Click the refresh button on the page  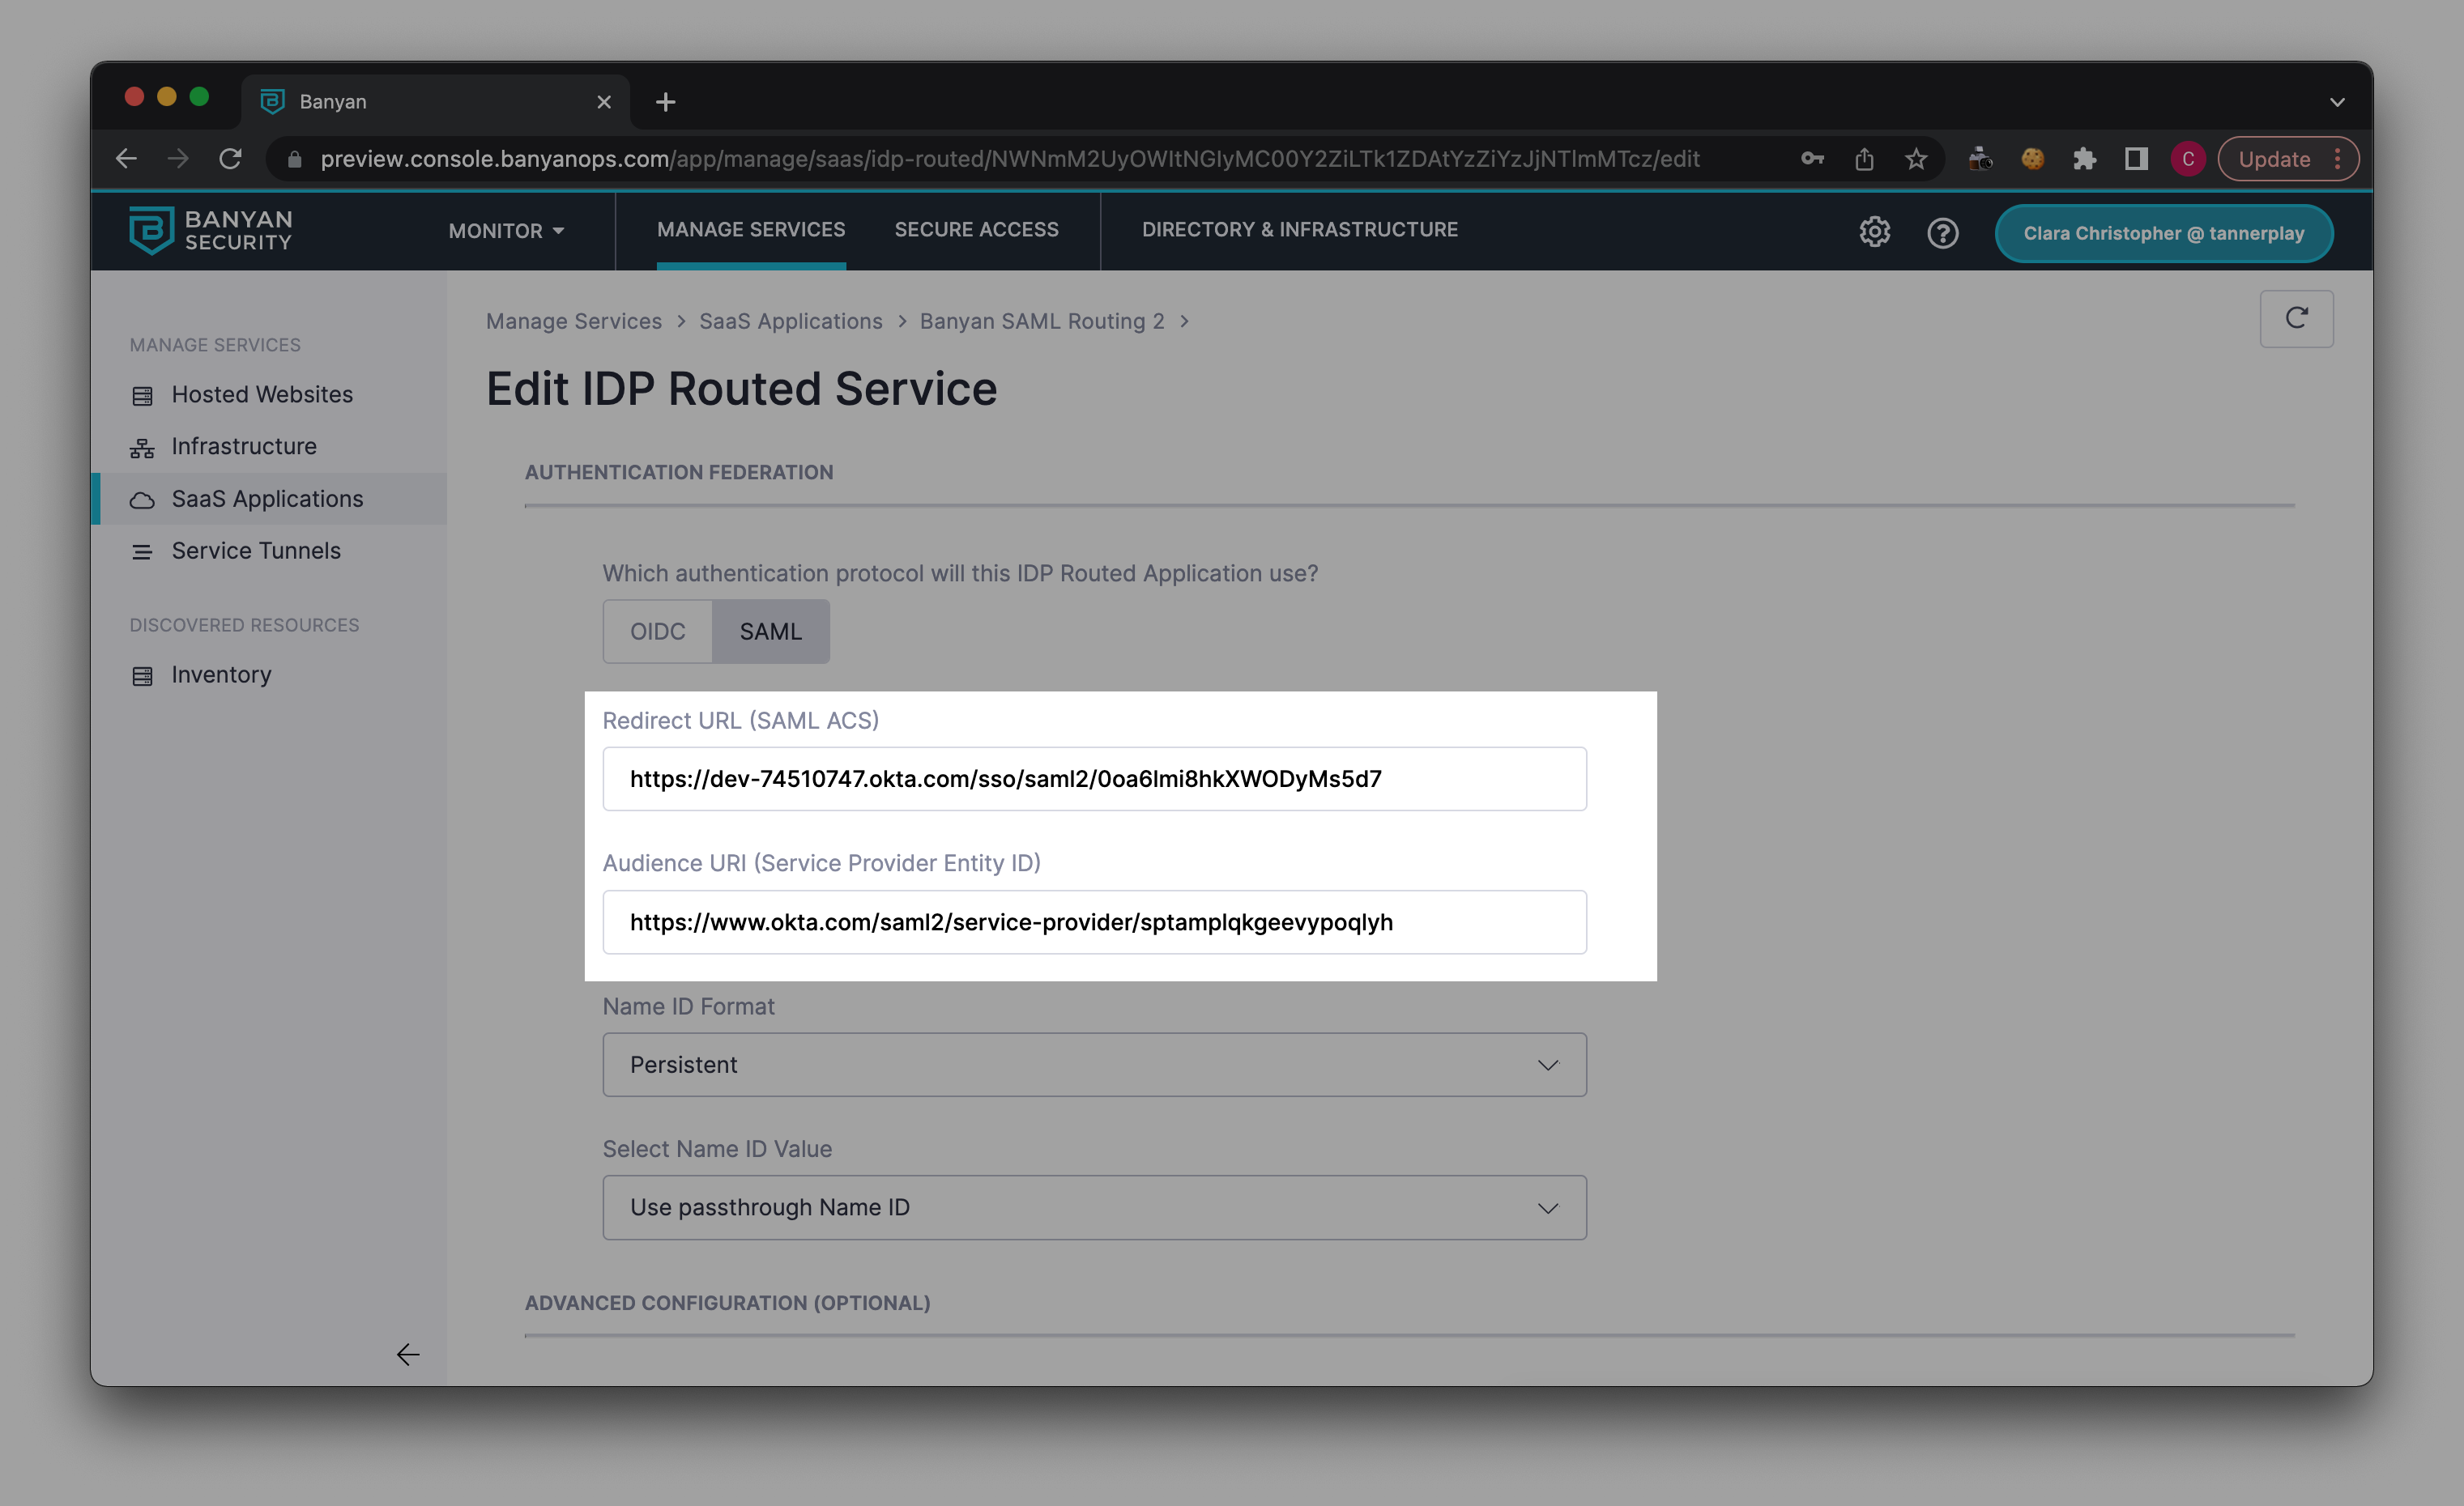[2296, 319]
